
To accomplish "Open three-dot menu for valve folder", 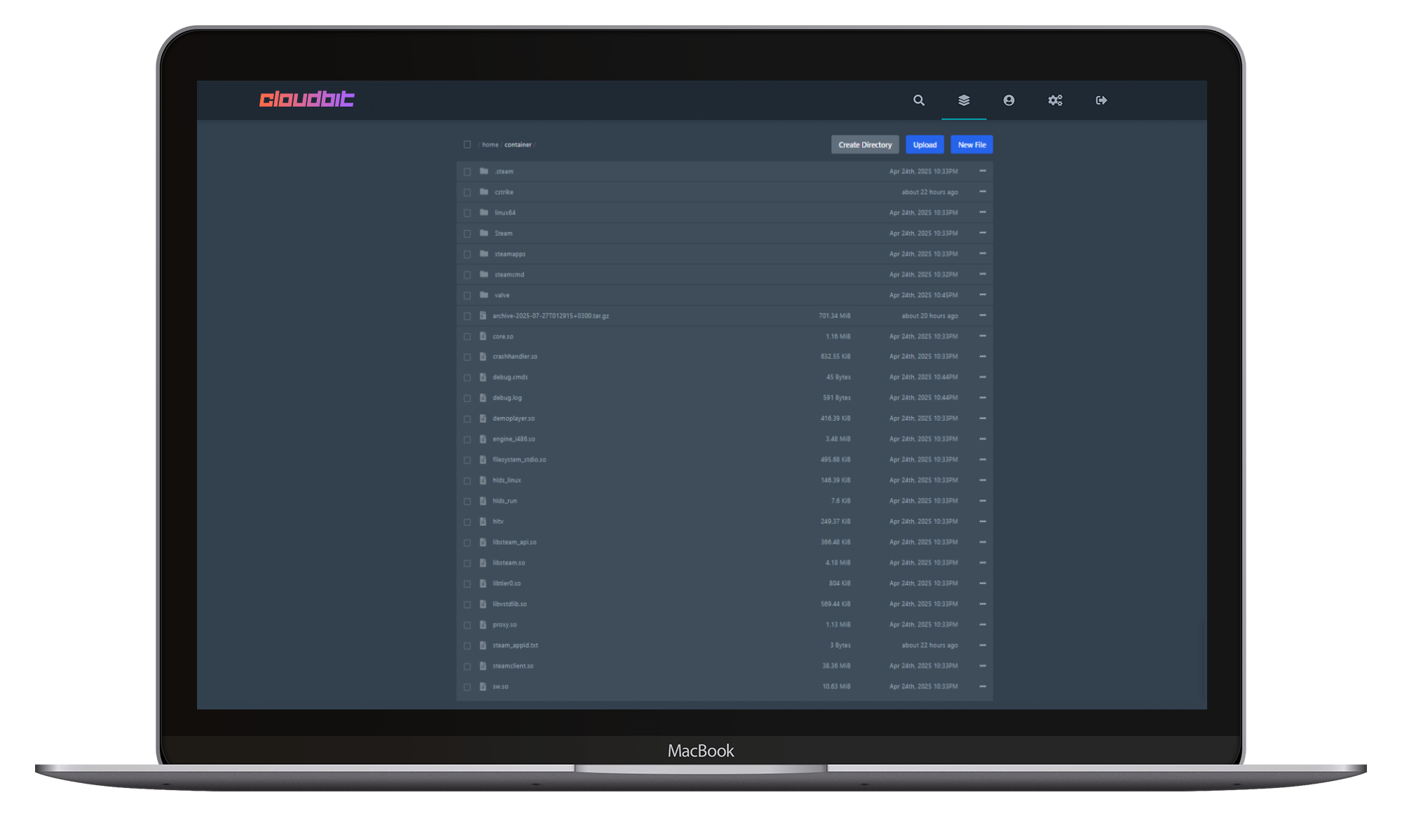I will [982, 295].
